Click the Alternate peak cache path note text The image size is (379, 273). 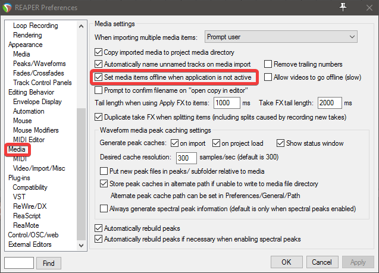point(205,196)
